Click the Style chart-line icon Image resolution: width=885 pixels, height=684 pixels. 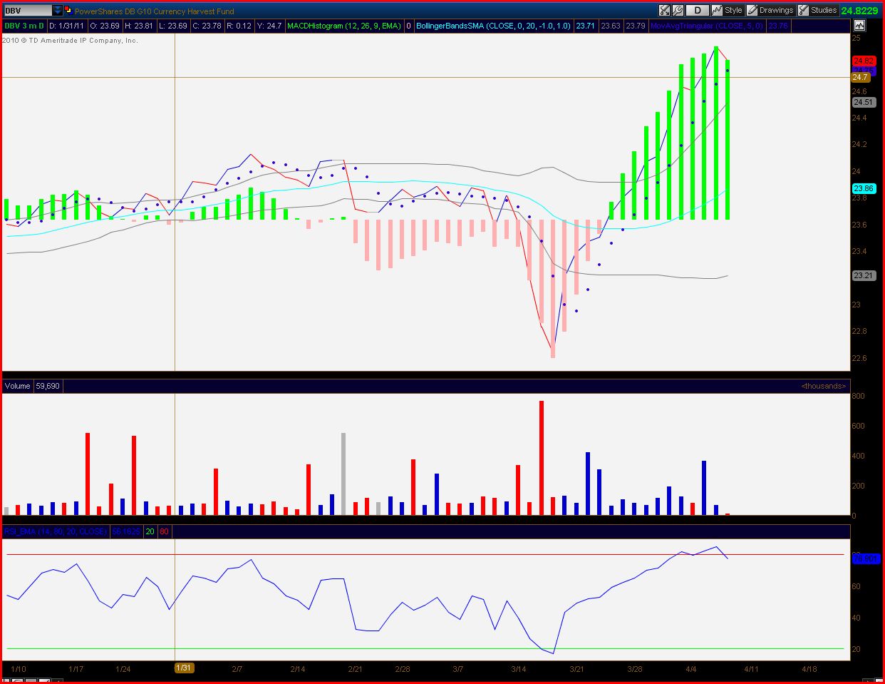[x=717, y=10]
